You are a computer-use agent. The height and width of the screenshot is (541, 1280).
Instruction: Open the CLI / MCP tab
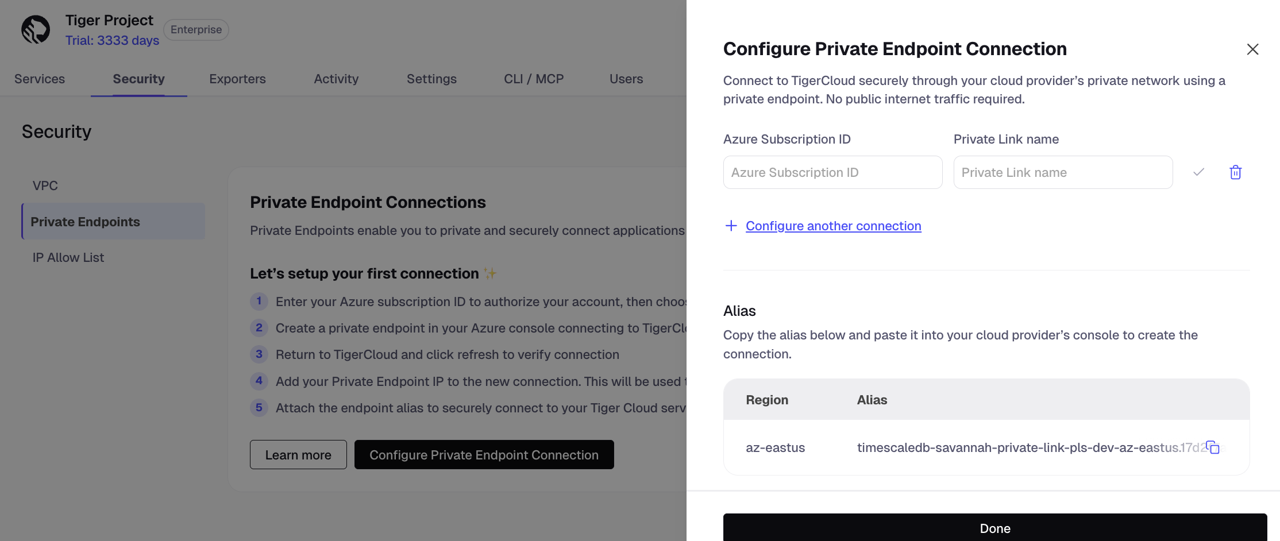pyautogui.click(x=533, y=79)
